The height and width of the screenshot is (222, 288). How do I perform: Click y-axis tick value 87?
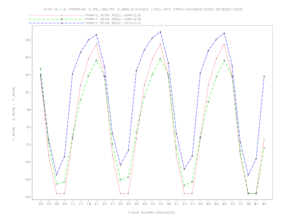pyautogui.click(x=28, y=58)
